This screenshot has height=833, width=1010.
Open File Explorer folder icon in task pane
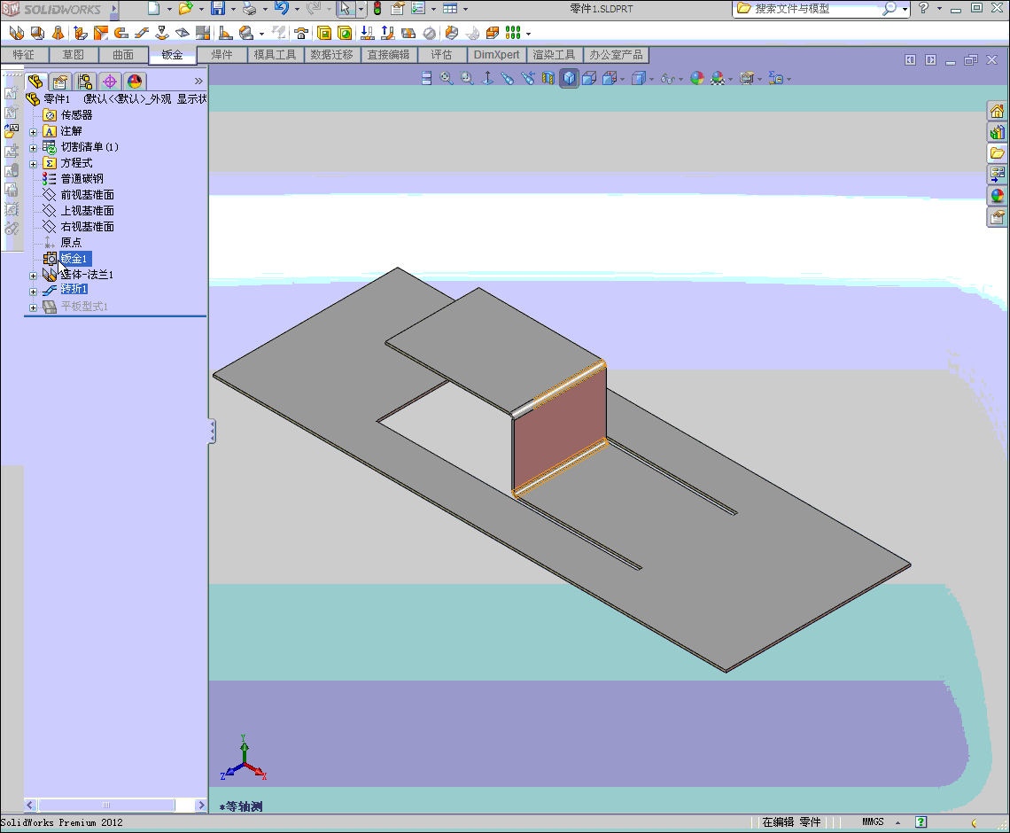[997, 153]
